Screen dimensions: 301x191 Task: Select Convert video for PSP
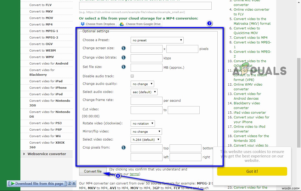[45, 130]
